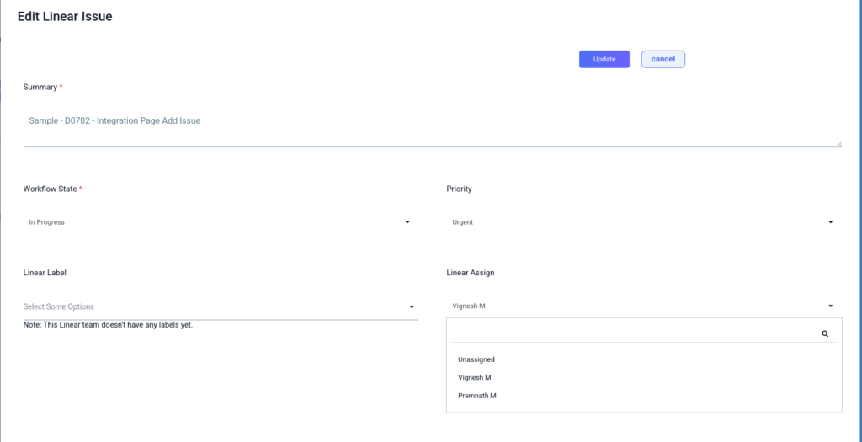Click the magnifier search icon in assignee list

825,333
